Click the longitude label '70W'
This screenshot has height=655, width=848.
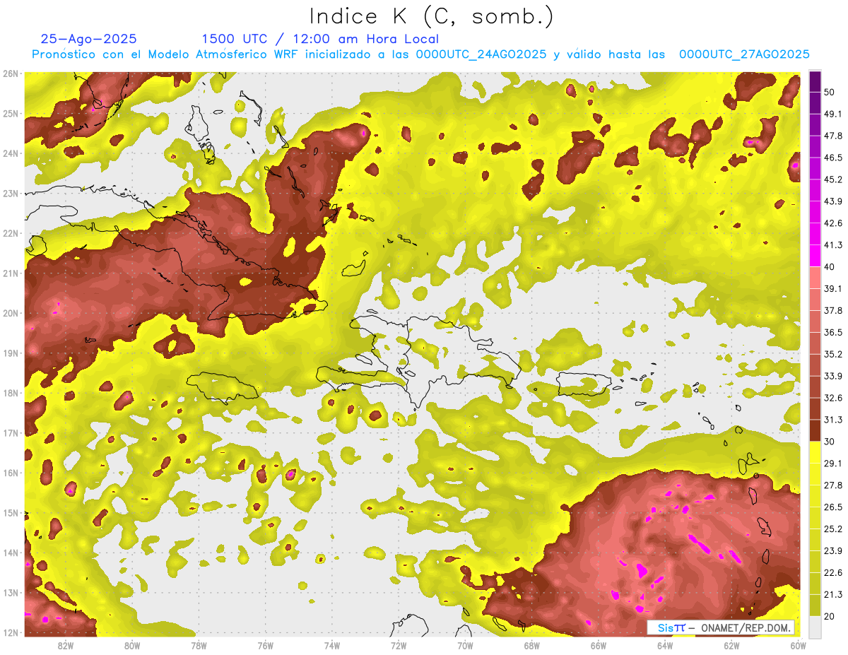coord(465,645)
